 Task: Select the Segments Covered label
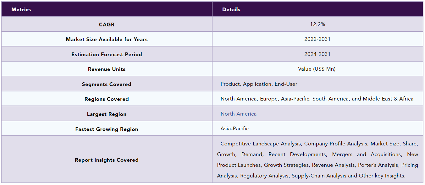[x=107, y=84]
